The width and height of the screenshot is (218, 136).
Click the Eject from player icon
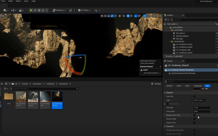point(43,10)
